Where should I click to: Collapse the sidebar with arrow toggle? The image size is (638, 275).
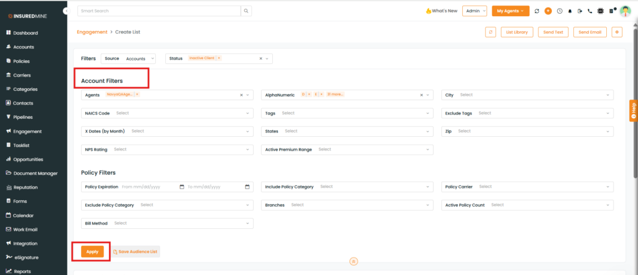coord(67,11)
